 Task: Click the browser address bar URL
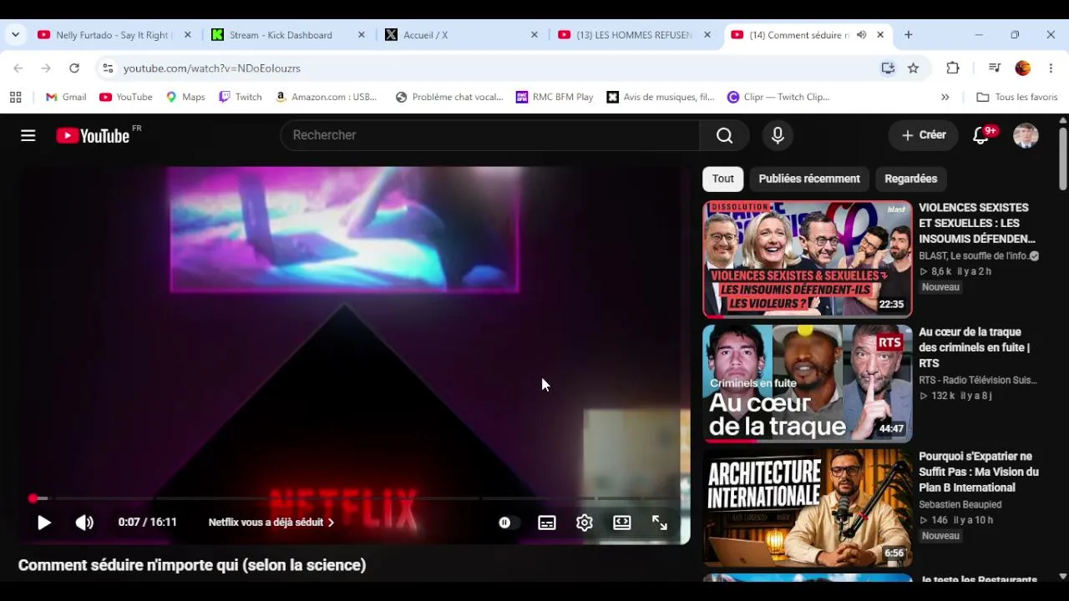coord(212,68)
